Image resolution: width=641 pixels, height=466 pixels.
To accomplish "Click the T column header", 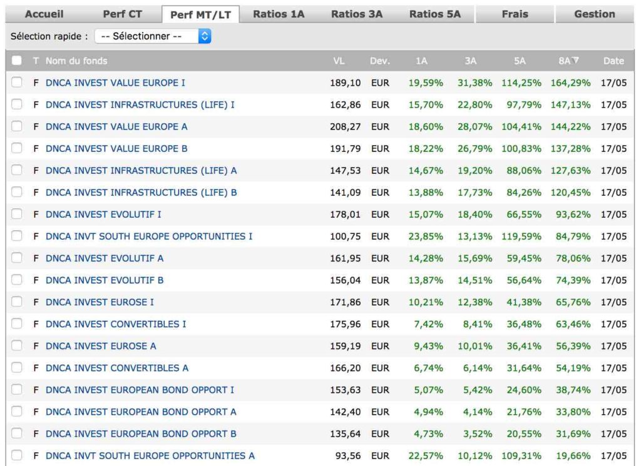I will (36, 61).
